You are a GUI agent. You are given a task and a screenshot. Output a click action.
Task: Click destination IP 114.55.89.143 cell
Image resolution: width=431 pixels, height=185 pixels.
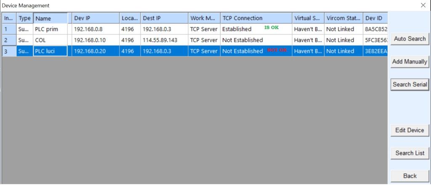pyautogui.click(x=164, y=40)
